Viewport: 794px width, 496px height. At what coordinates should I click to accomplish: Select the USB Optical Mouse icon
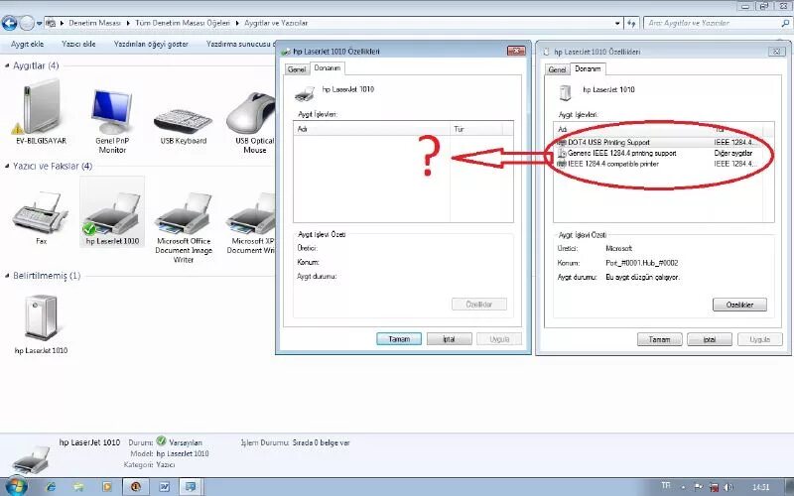(x=252, y=122)
